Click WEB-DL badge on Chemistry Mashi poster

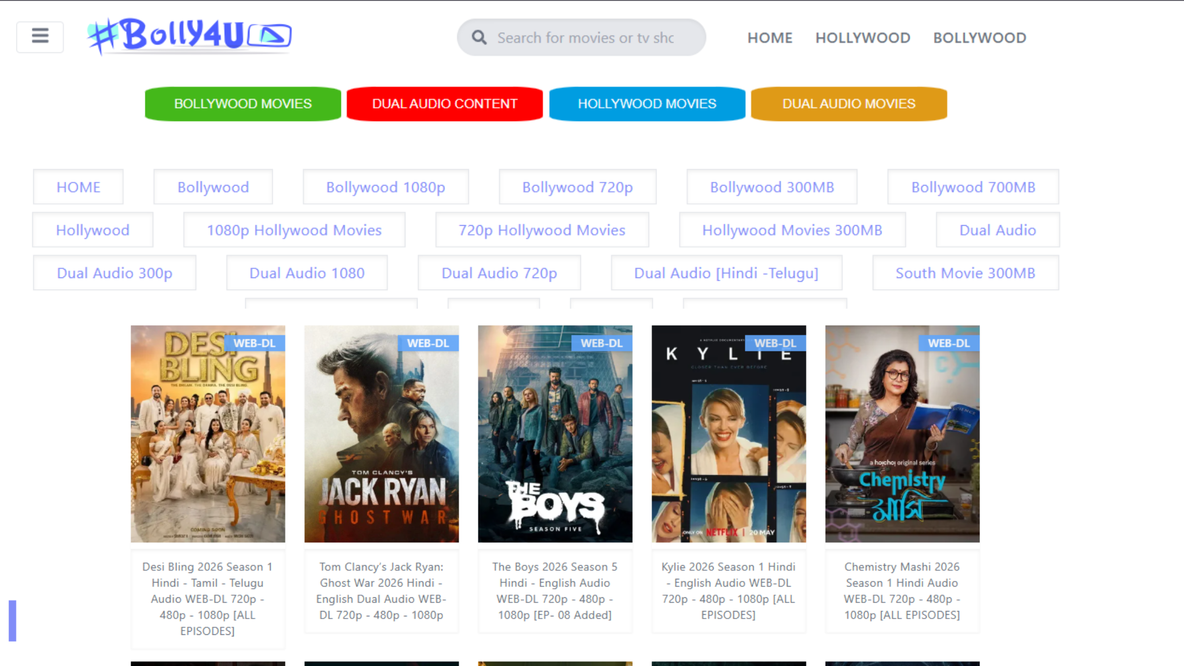point(949,343)
